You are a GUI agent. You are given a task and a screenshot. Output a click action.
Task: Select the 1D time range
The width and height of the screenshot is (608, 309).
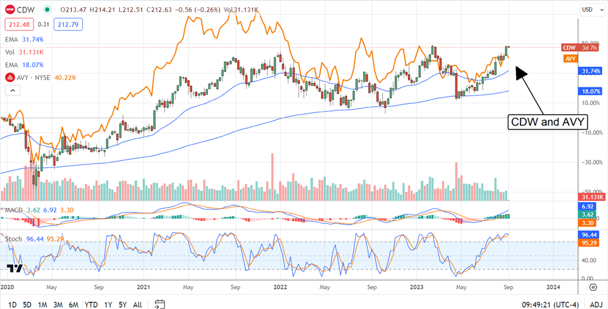tap(12, 304)
